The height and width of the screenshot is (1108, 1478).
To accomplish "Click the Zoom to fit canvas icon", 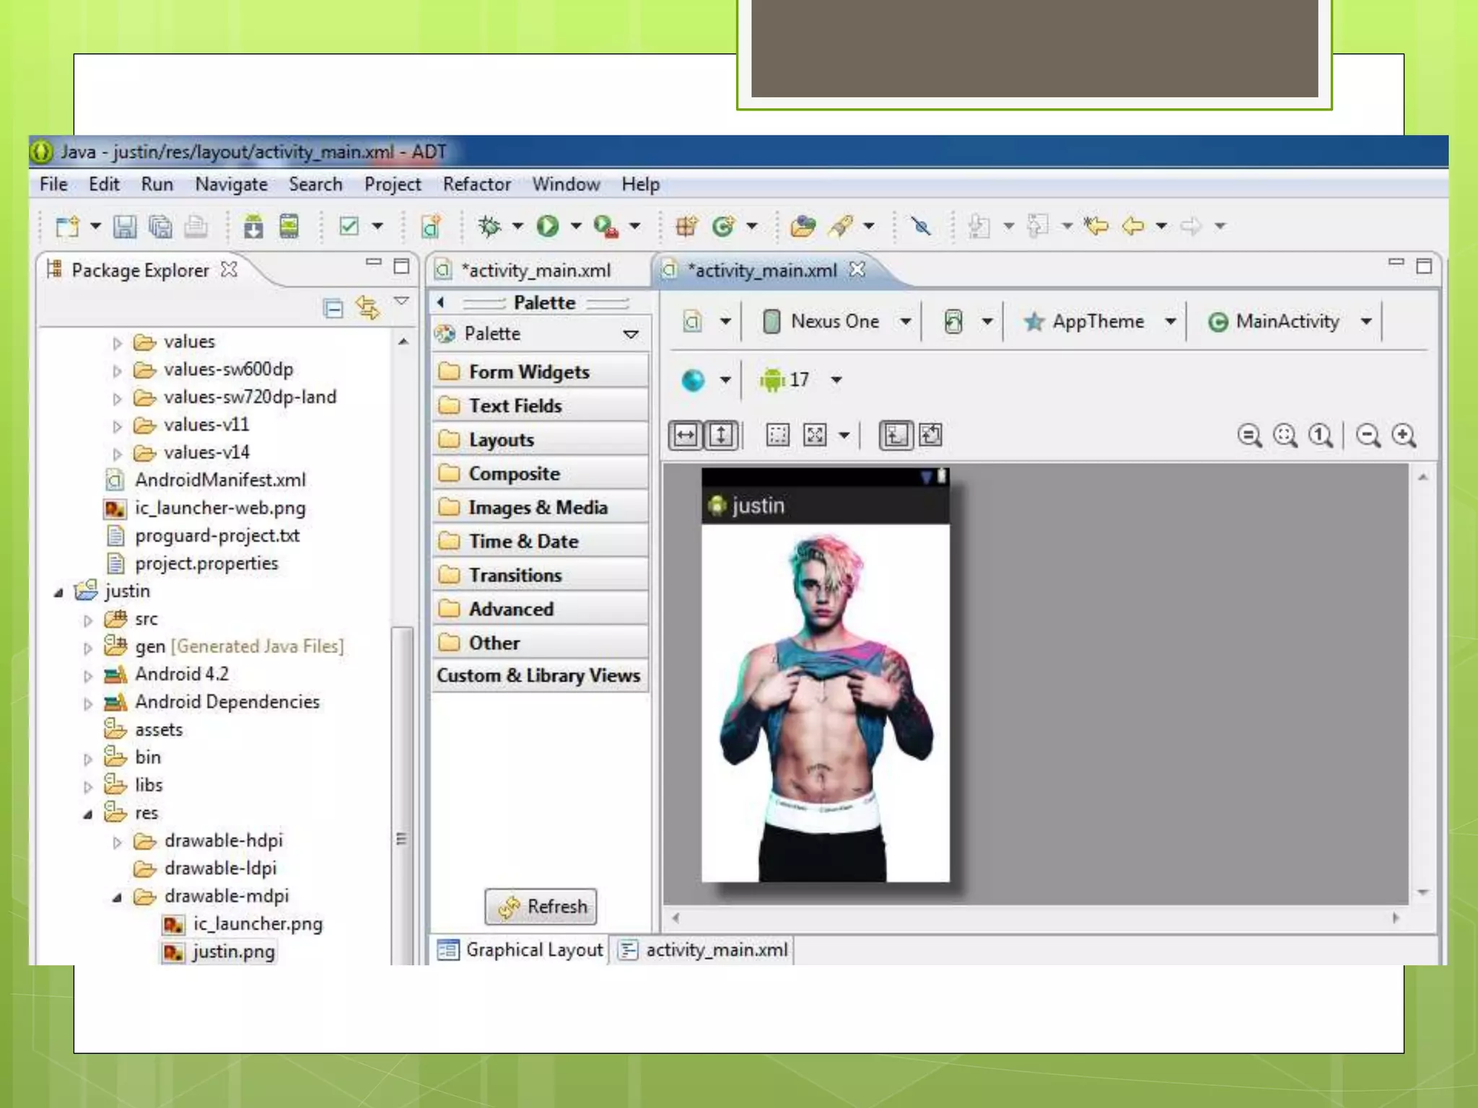I will coord(1285,435).
